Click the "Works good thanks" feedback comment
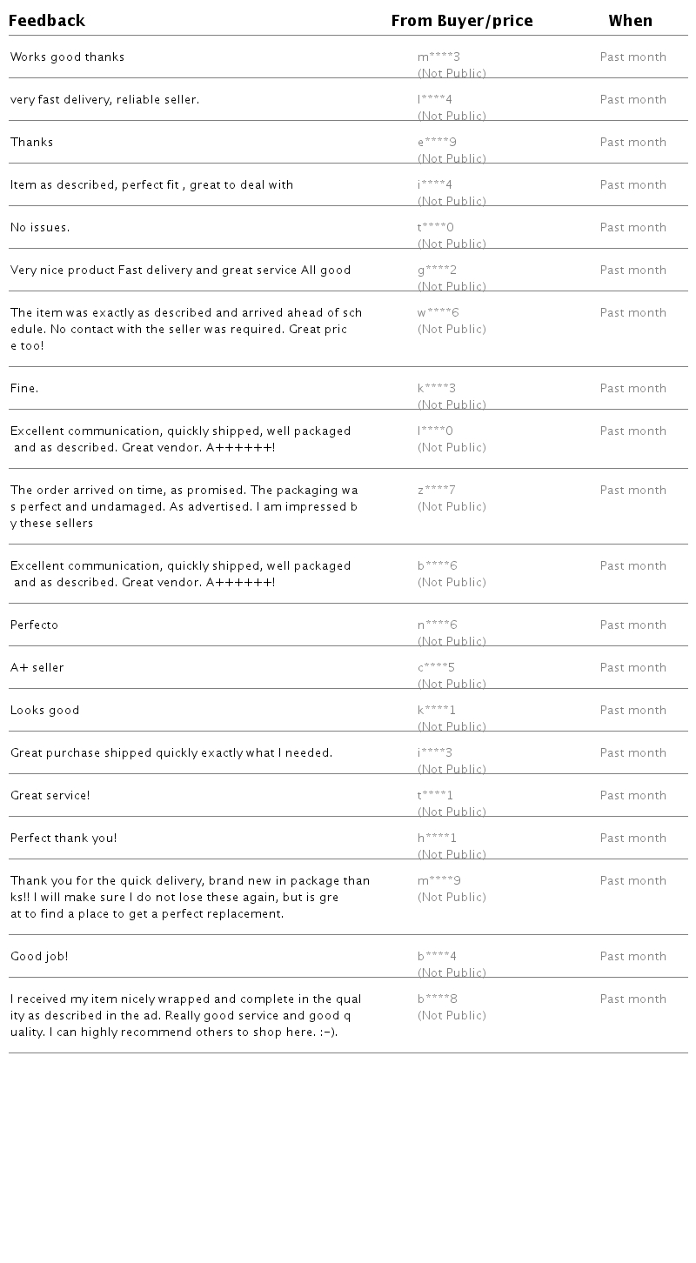The image size is (696, 1263). coord(67,57)
